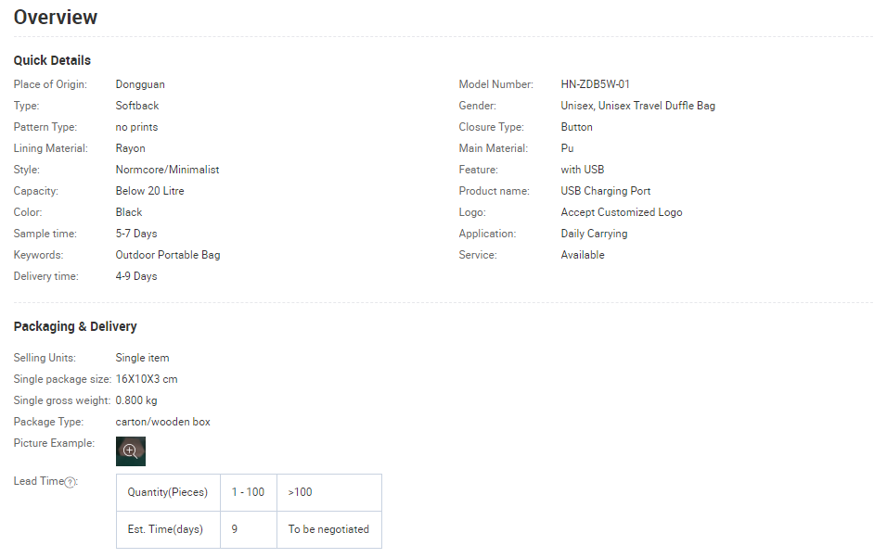Click the carton/wooden box package type value
Screen dimensions: 887x558
pyautogui.click(x=162, y=422)
